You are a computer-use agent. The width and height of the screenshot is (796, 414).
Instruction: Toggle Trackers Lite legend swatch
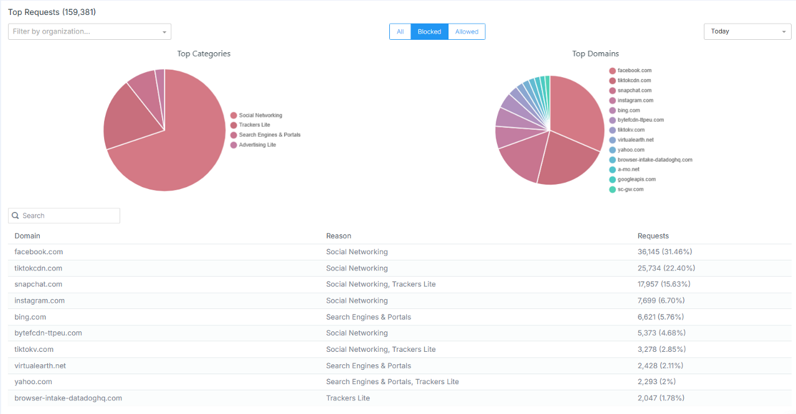pyautogui.click(x=234, y=125)
